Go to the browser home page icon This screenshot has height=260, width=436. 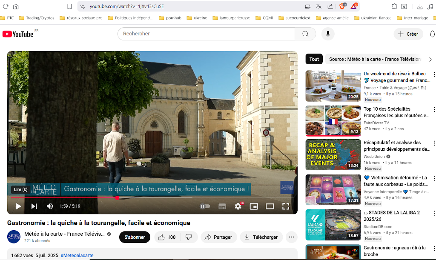click(16, 6)
